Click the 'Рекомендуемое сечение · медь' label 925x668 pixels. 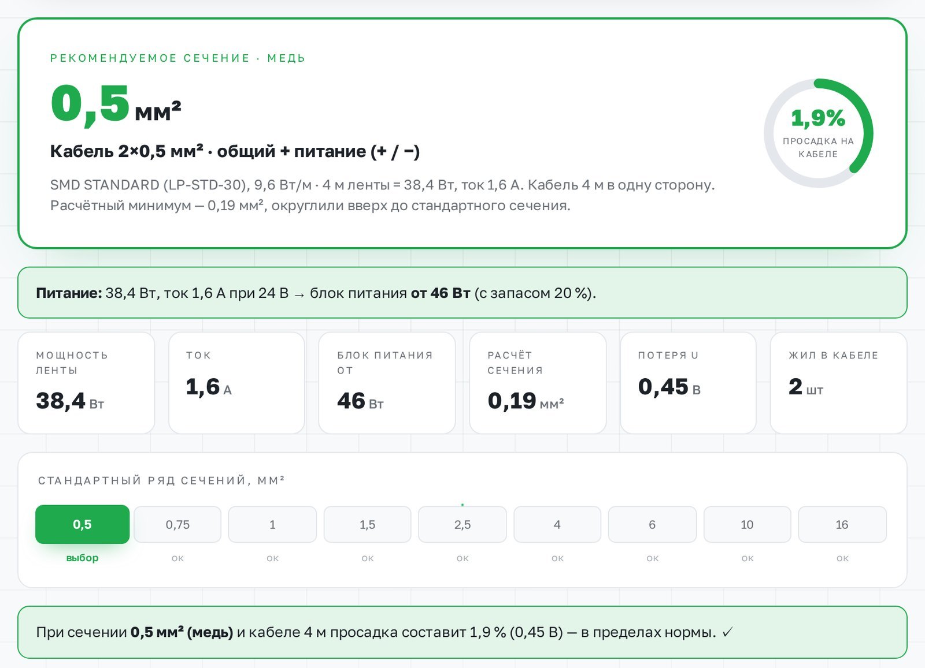coord(177,58)
